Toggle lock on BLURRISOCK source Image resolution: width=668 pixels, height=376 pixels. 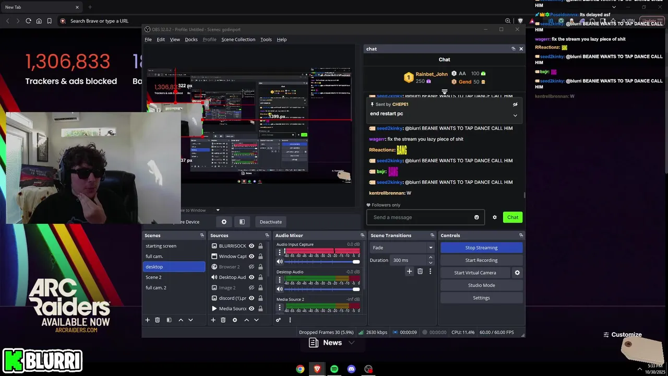point(260,246)
